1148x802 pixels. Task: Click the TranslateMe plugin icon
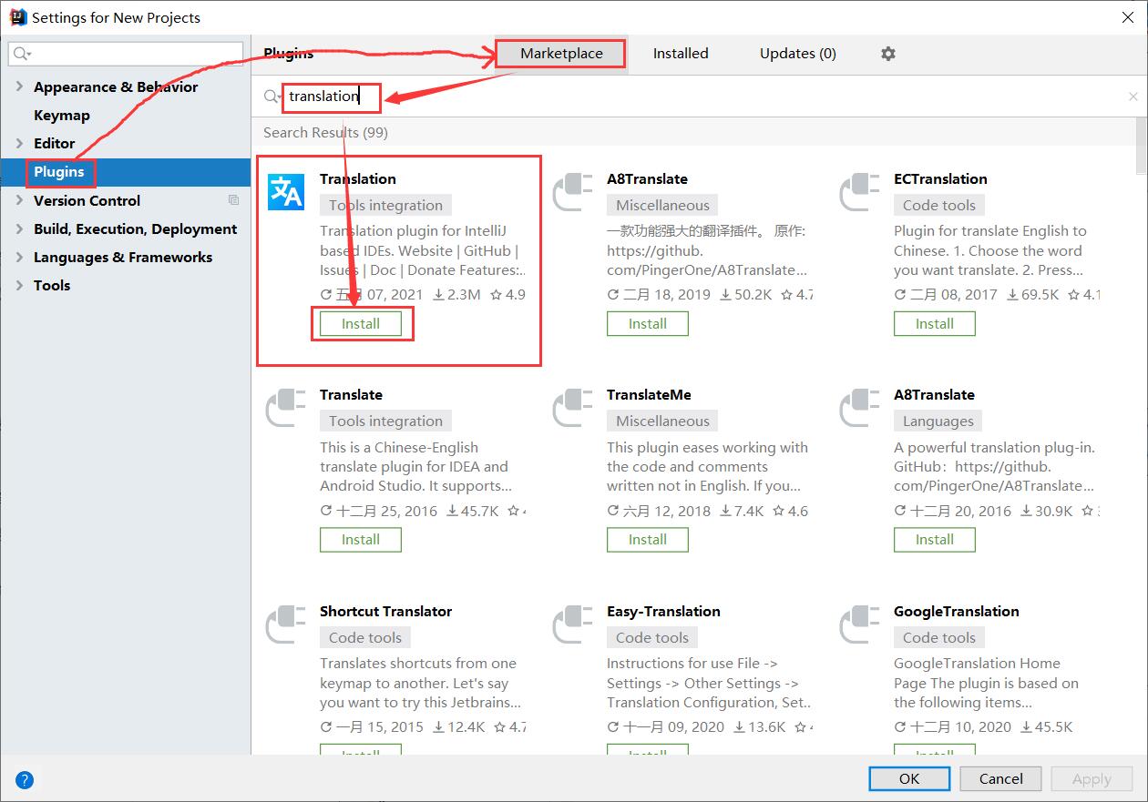(573, 408)
